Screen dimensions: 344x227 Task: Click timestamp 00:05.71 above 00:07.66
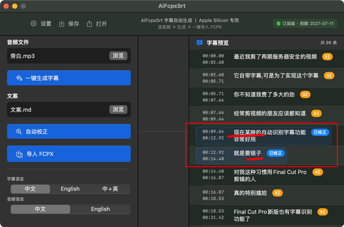tap(213, 94)
